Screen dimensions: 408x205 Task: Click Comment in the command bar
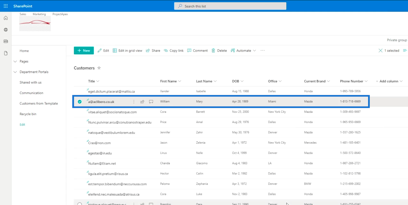197,51
